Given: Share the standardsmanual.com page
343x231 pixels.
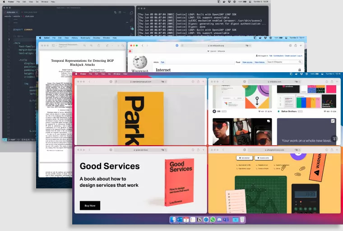Looking at the screenshot, I should 198,82.
